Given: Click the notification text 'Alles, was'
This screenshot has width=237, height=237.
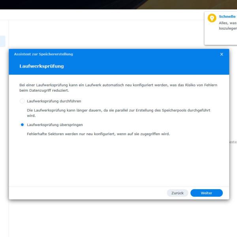Looking at the screenshot, I should pos(228,23).
